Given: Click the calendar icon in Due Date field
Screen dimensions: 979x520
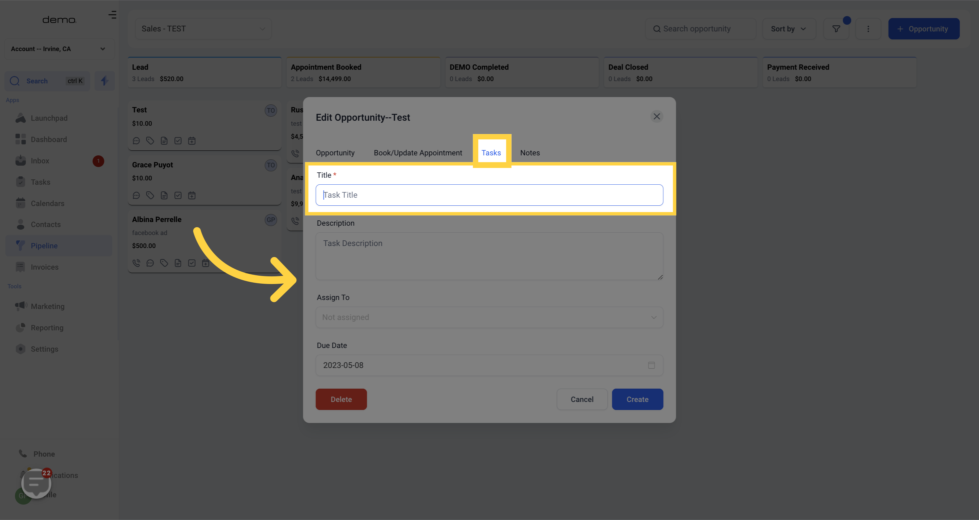Looking at the screenshot, I should click(652, 365).
